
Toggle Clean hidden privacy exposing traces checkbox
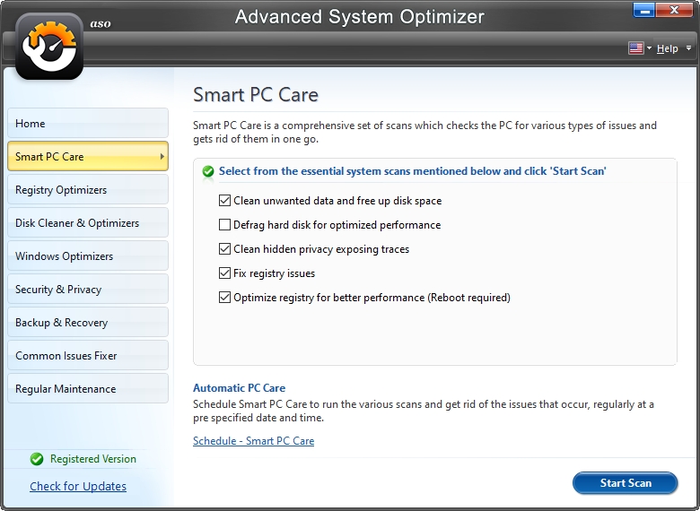(224, 249)
